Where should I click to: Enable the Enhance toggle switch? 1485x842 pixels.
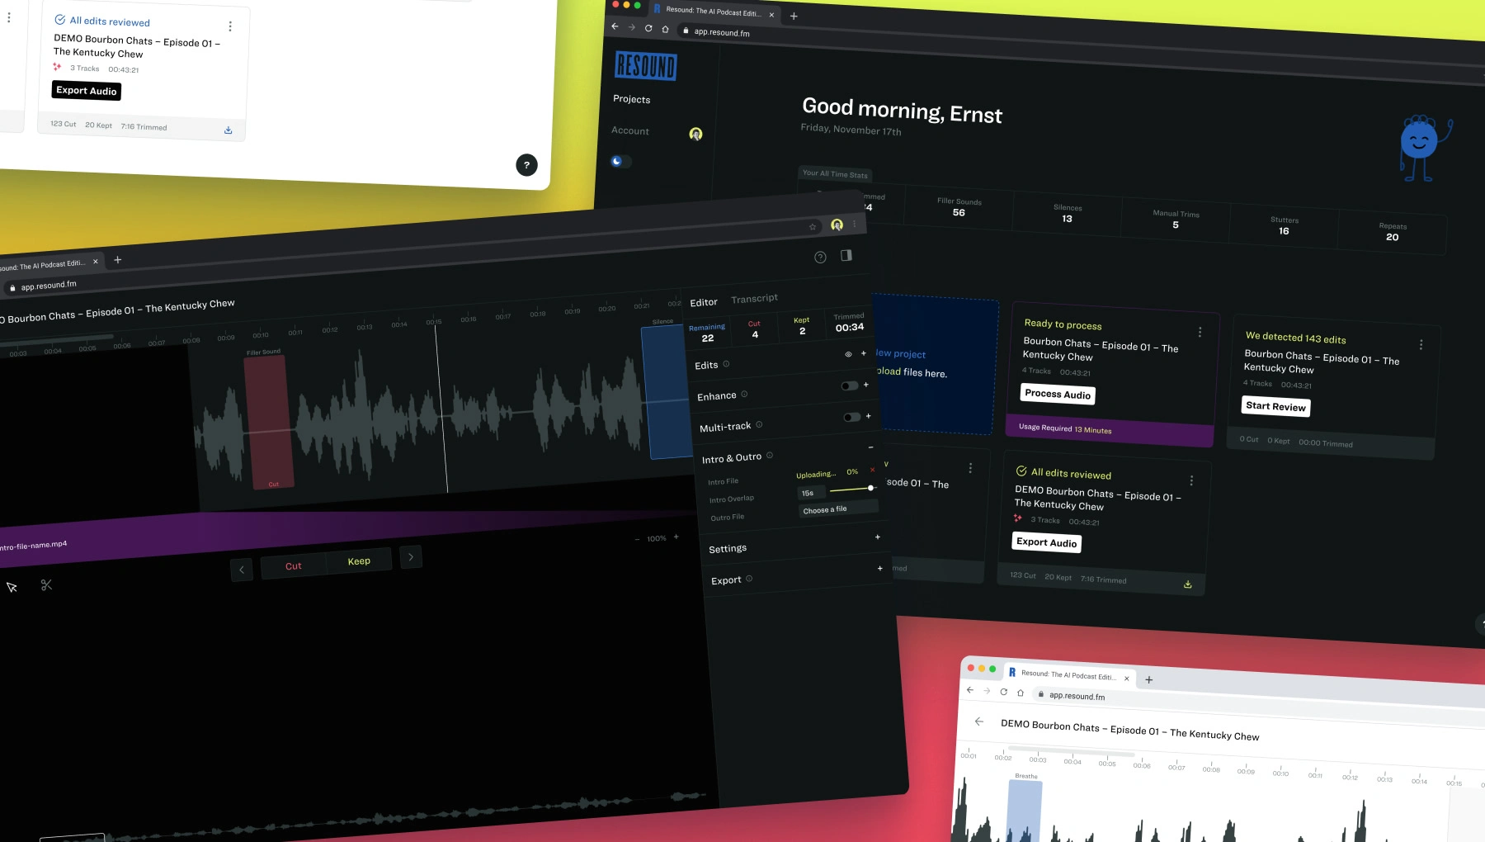point(850,386)
